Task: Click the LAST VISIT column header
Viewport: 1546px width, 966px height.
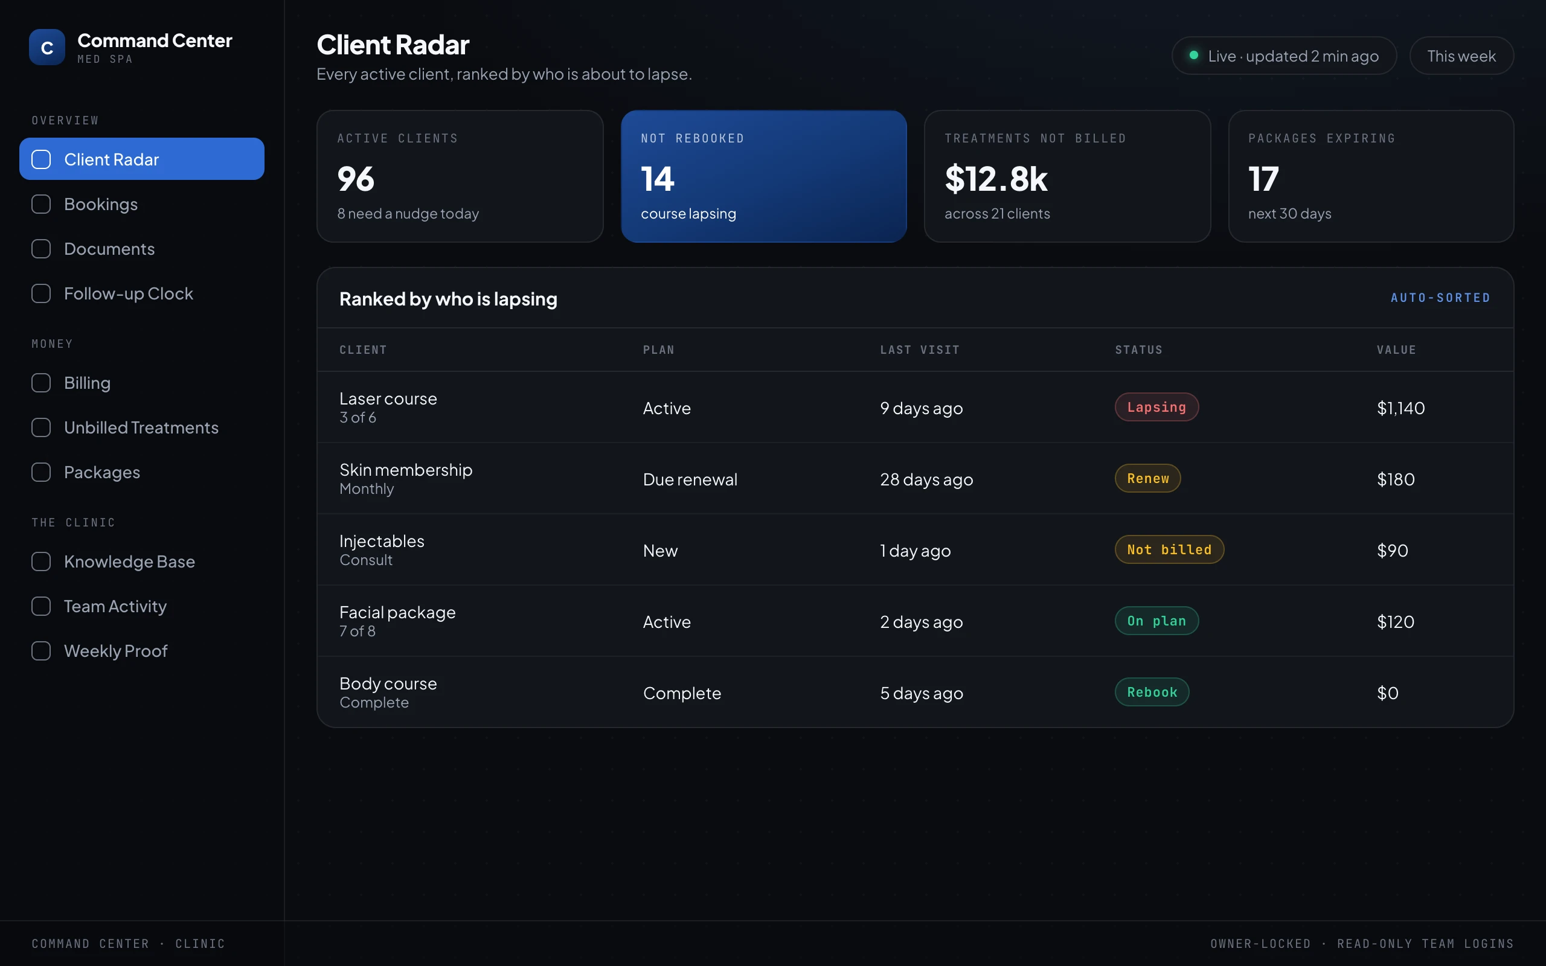Action: (919, 350)
